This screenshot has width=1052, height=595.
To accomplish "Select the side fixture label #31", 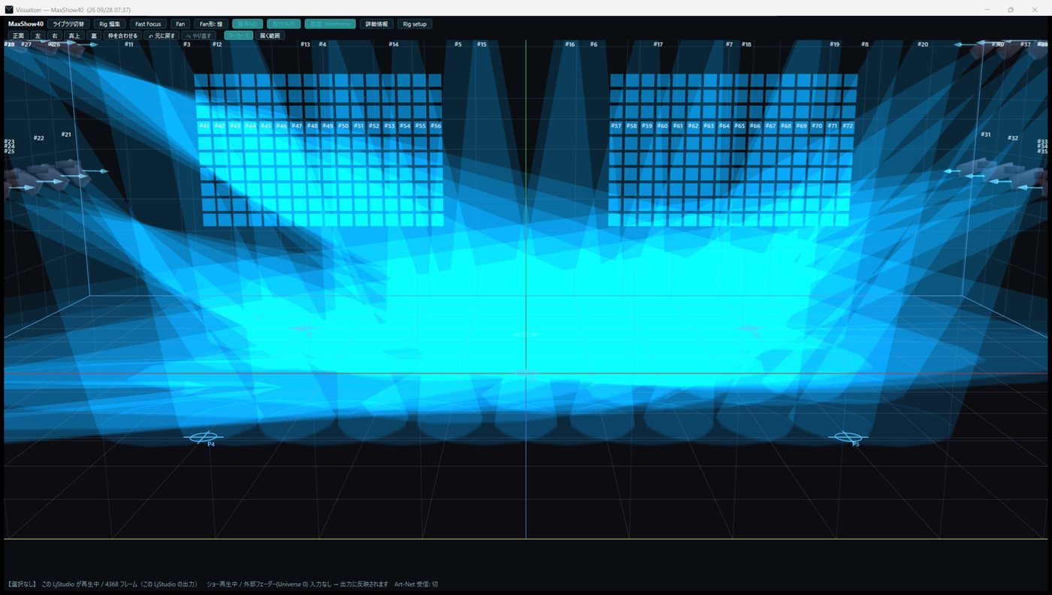I will pos(986,134).
